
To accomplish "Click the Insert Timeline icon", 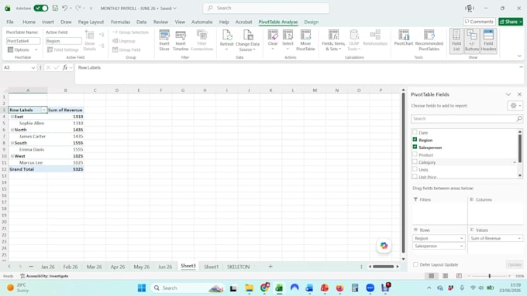I will pos(181,40).
